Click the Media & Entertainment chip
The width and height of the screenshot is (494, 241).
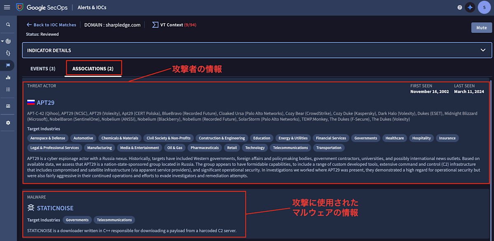point(140,147)
